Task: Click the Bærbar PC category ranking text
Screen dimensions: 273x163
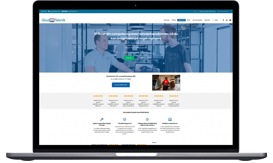Action: (x=98, y=103)
